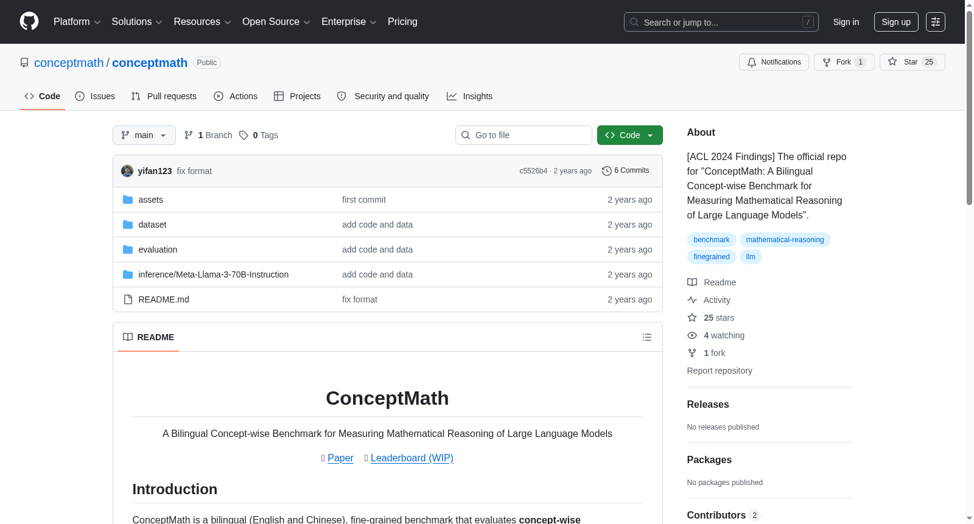Click the Star icon
The image size is (974, 524).
coord(892,61)
